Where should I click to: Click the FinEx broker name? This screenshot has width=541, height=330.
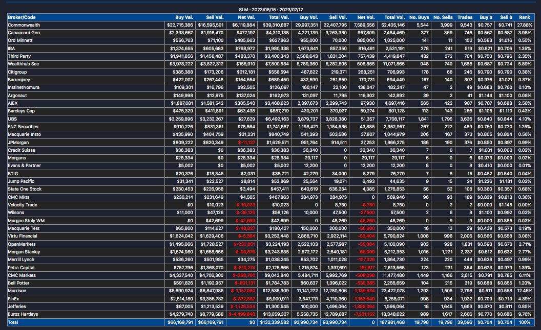click(x=13, y=299)
